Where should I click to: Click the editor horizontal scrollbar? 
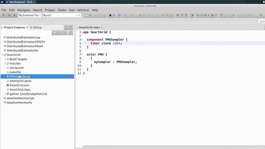click(x=174, y=147)
